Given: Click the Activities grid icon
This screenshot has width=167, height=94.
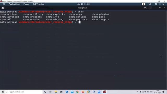Looking at the screenshot, I should coord(4,4).
